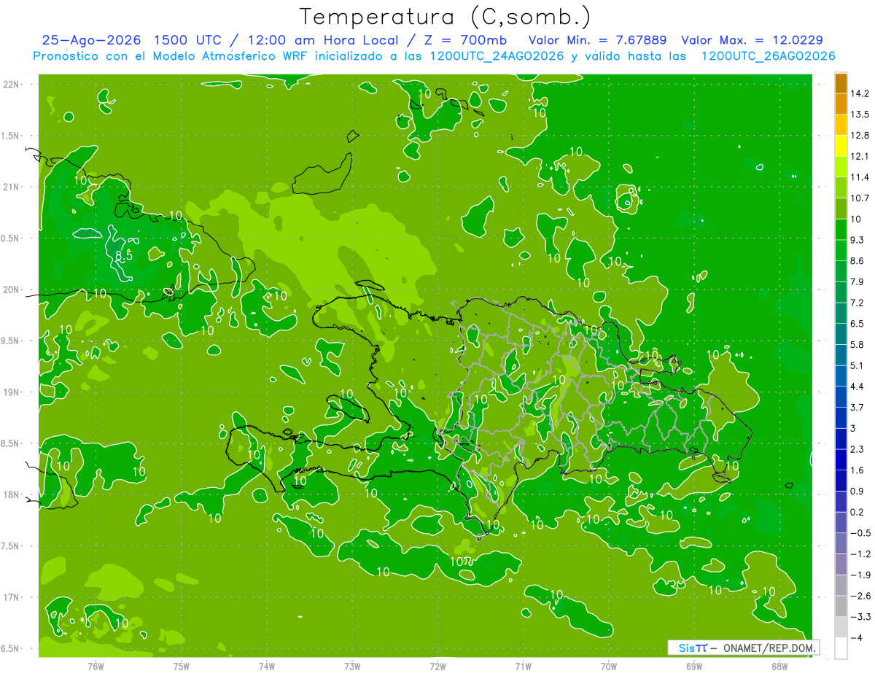Click the '76W' longitude axis label
875x676 pixels.
(96, 666)
